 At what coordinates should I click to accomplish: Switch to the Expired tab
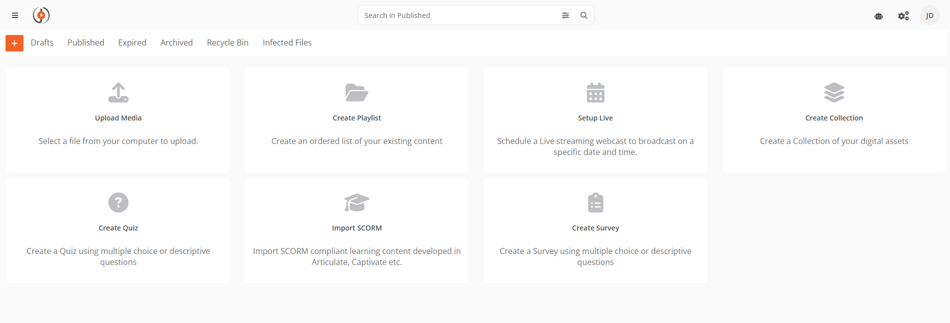pos(132,43)
